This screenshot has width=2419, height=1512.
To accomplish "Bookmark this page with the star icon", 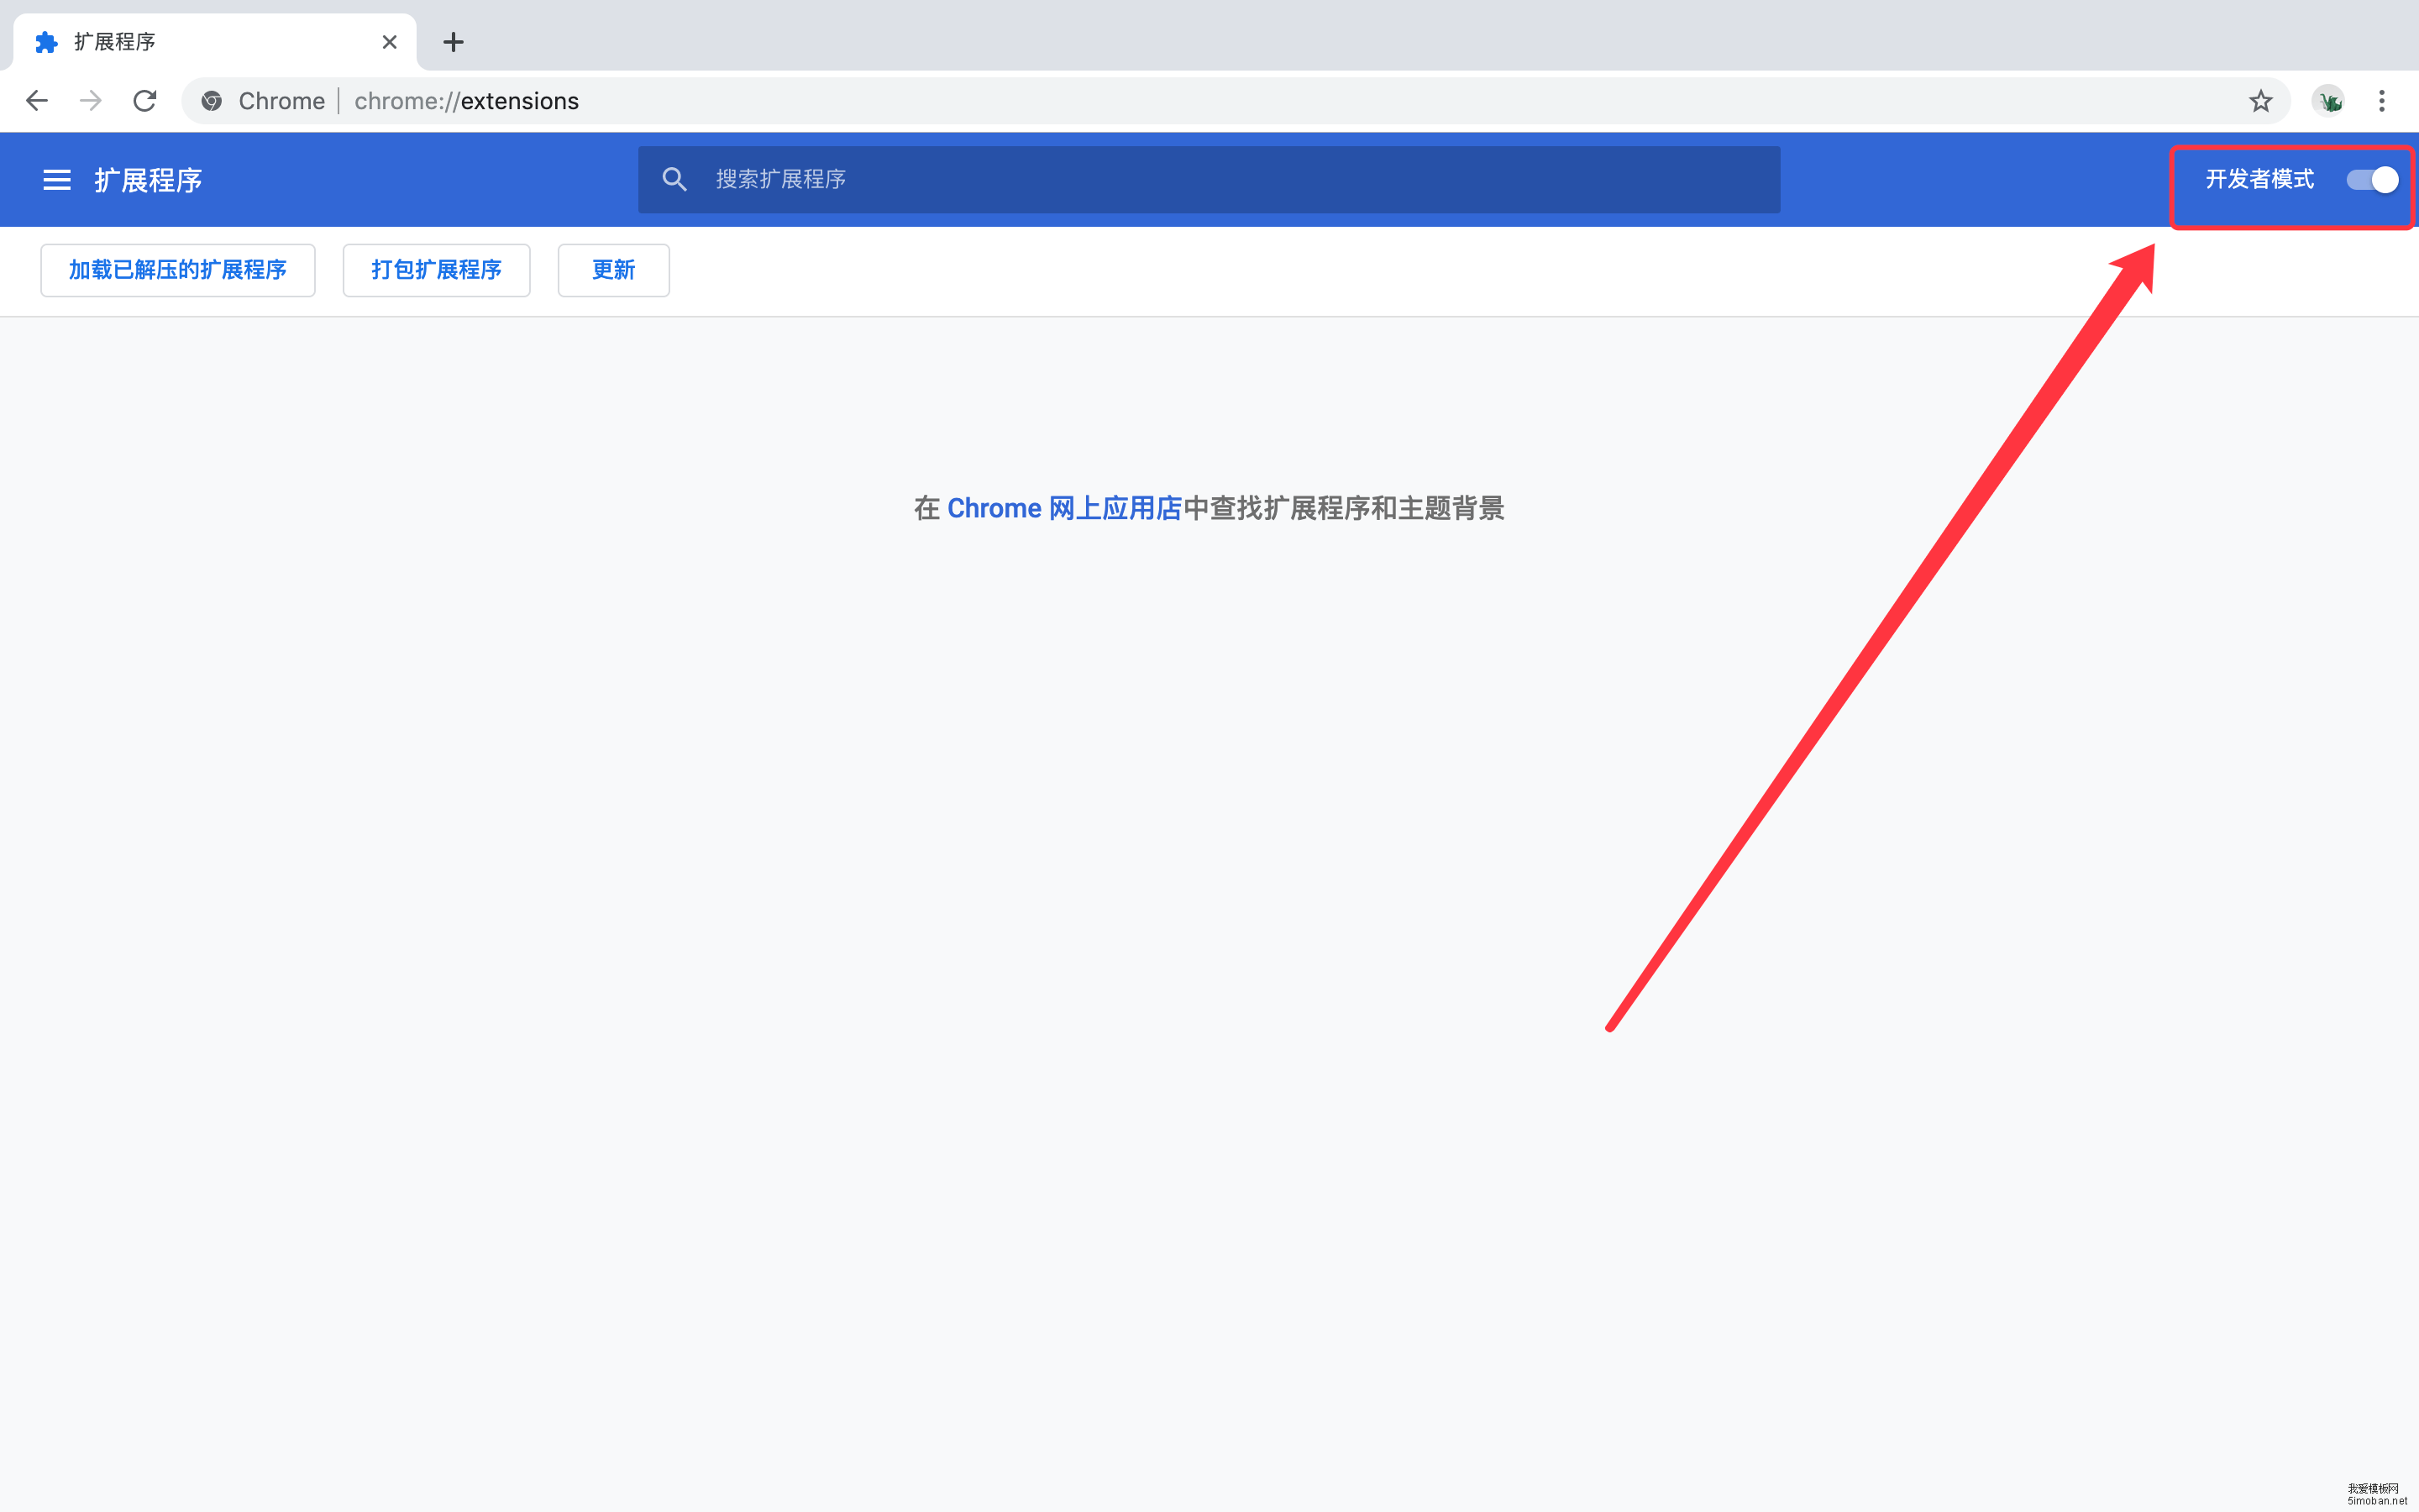I will [x=2260, y=101].
